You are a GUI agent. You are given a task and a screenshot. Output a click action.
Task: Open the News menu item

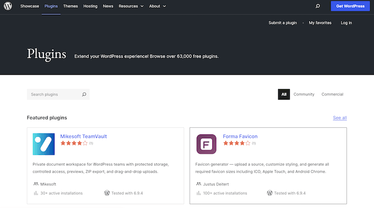(108, 6)
